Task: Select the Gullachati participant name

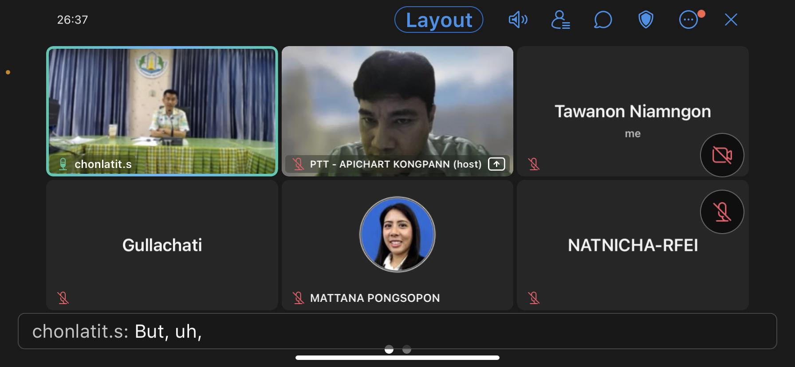Action: pyautogui.click(x=162, y=245)
